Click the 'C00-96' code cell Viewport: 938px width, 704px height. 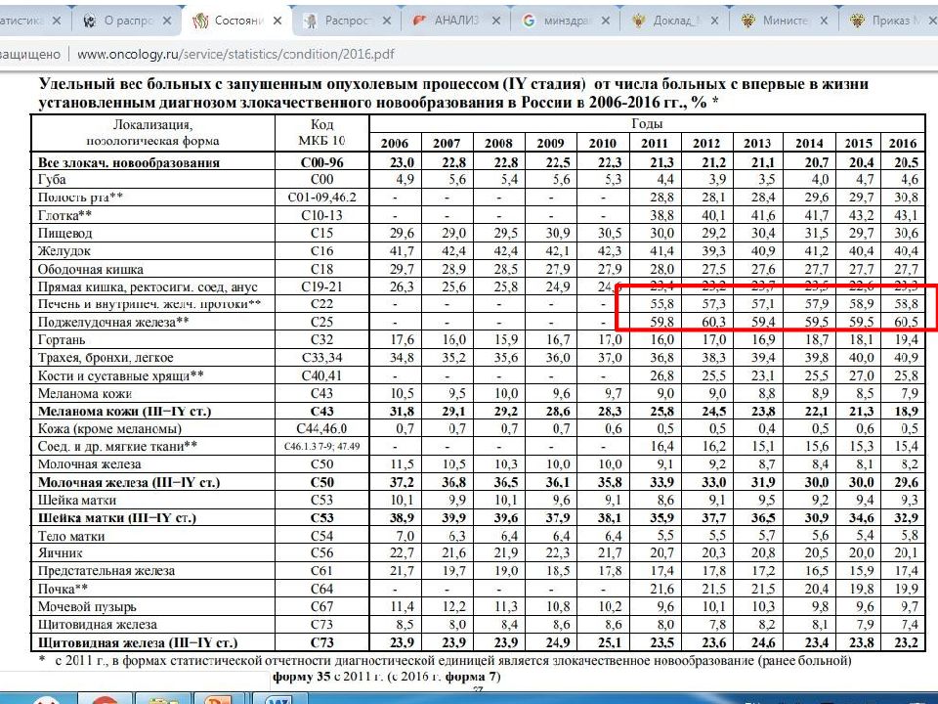pyautogui.click(x=321, y=162)
